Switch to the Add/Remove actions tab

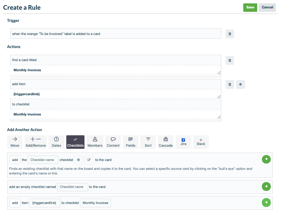click(35, 142)
